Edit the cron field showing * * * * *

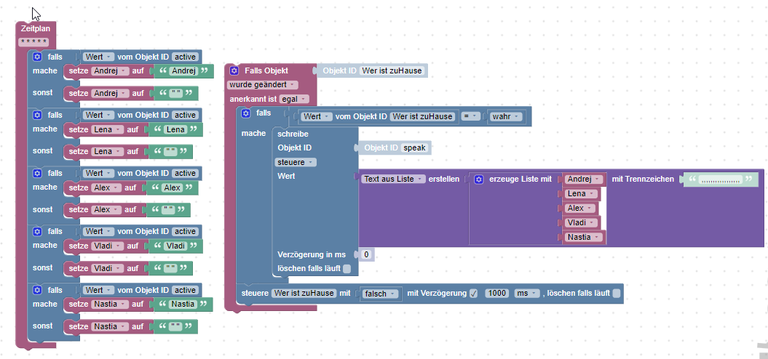click(x=33, y=42)
